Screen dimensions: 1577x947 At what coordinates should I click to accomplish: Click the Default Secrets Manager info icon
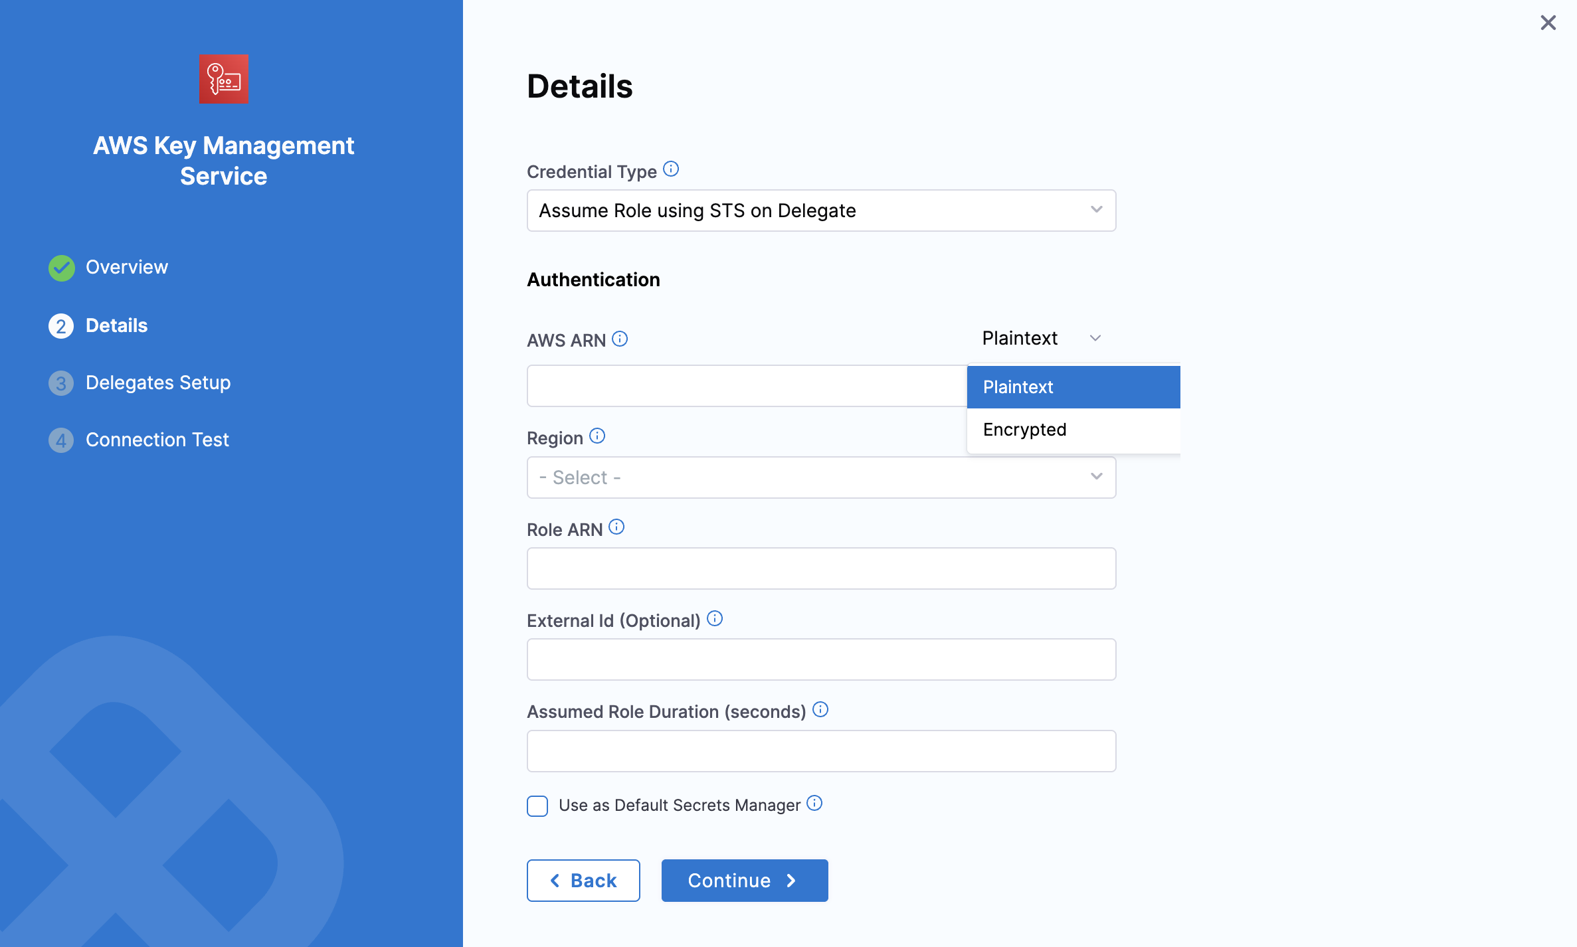pyautogui.click(x=814, y=804)
